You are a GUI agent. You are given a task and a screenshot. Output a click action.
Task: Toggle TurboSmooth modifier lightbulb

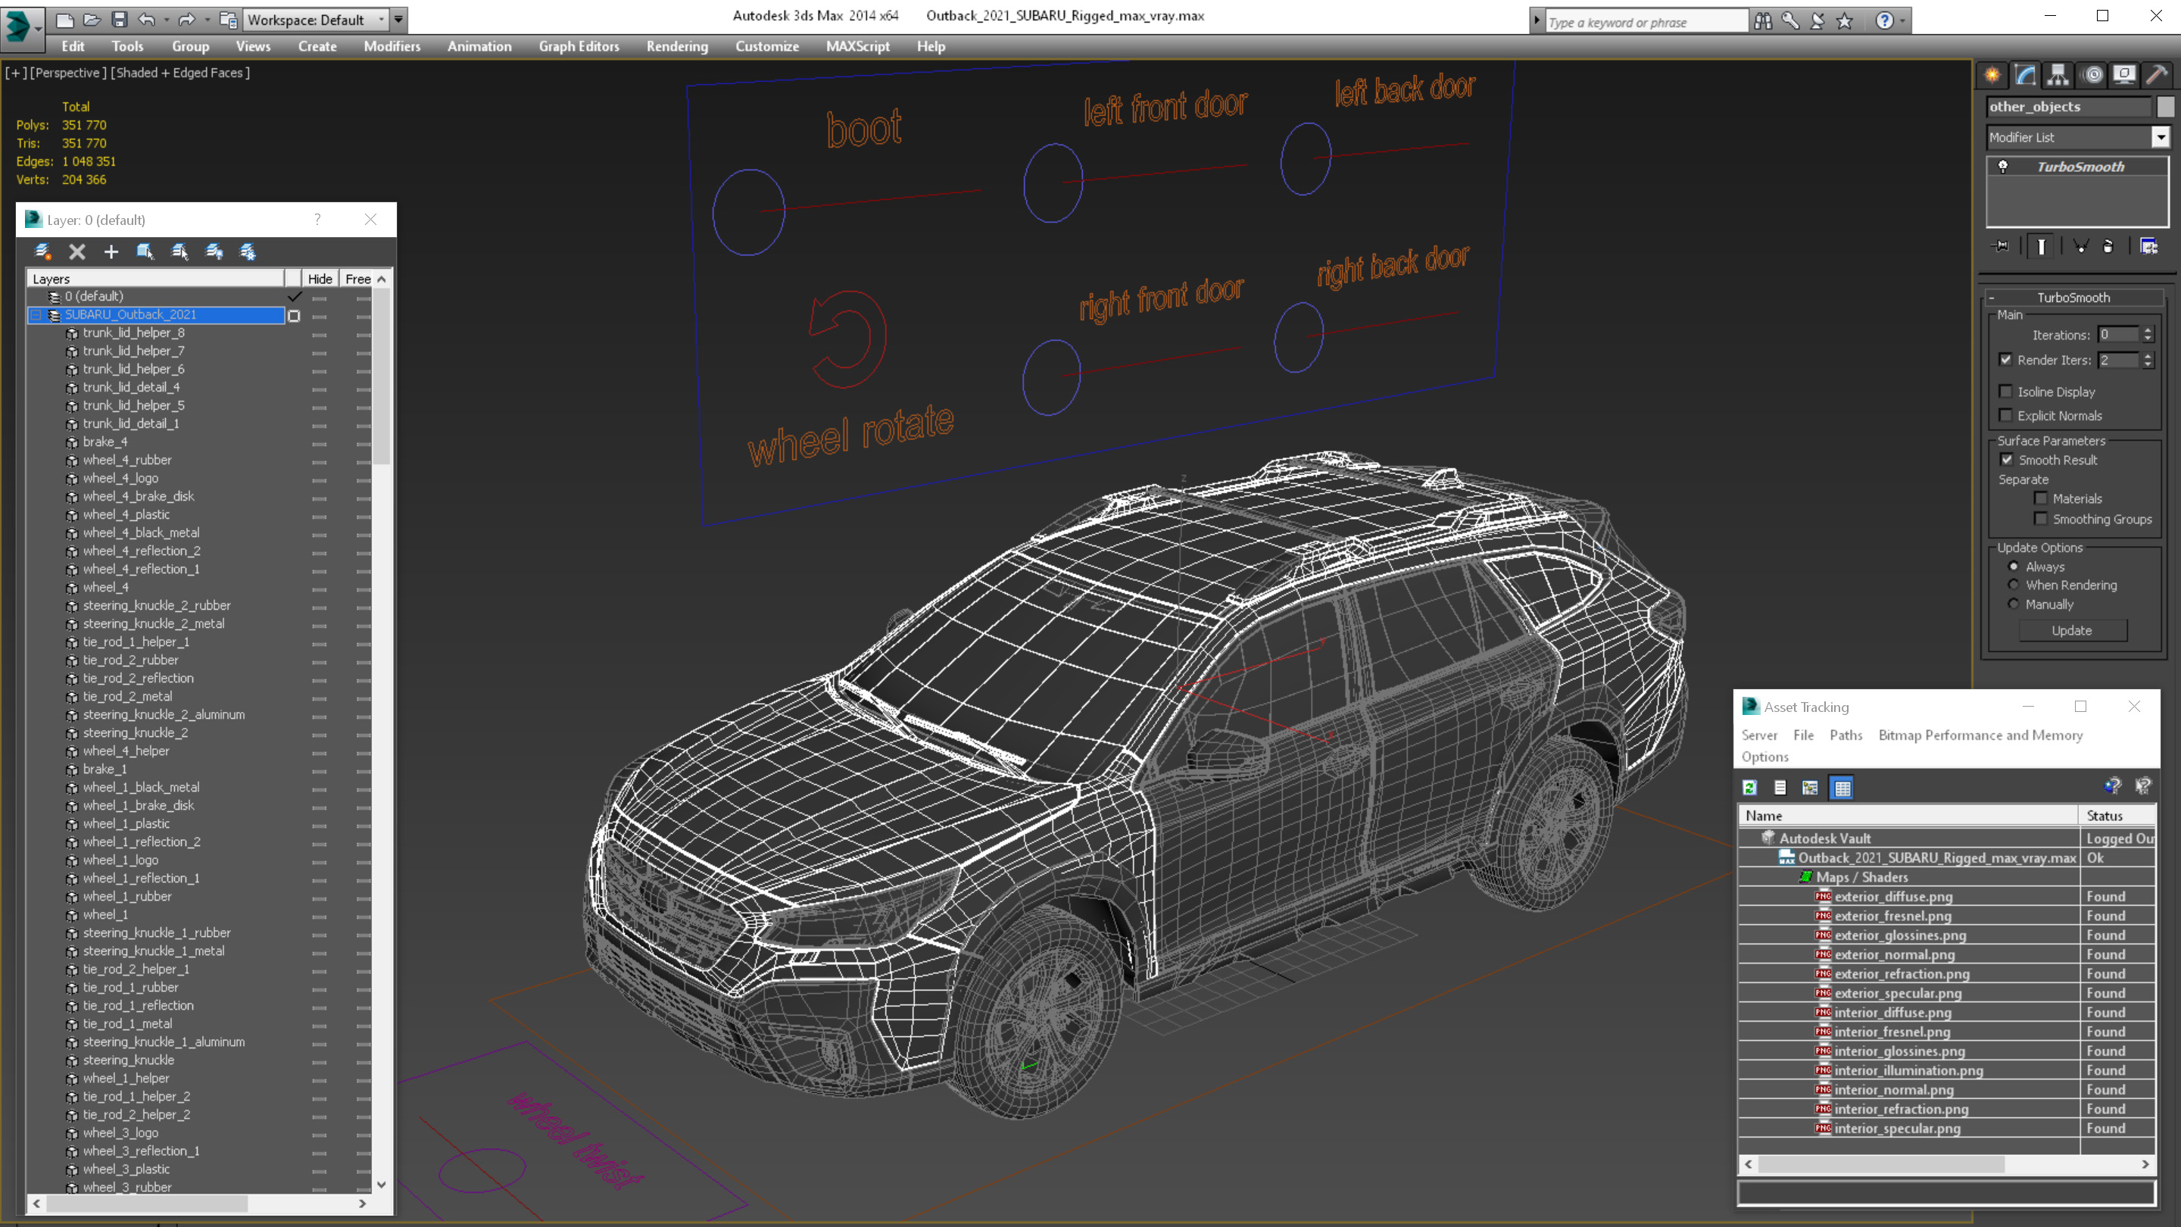2002,167
